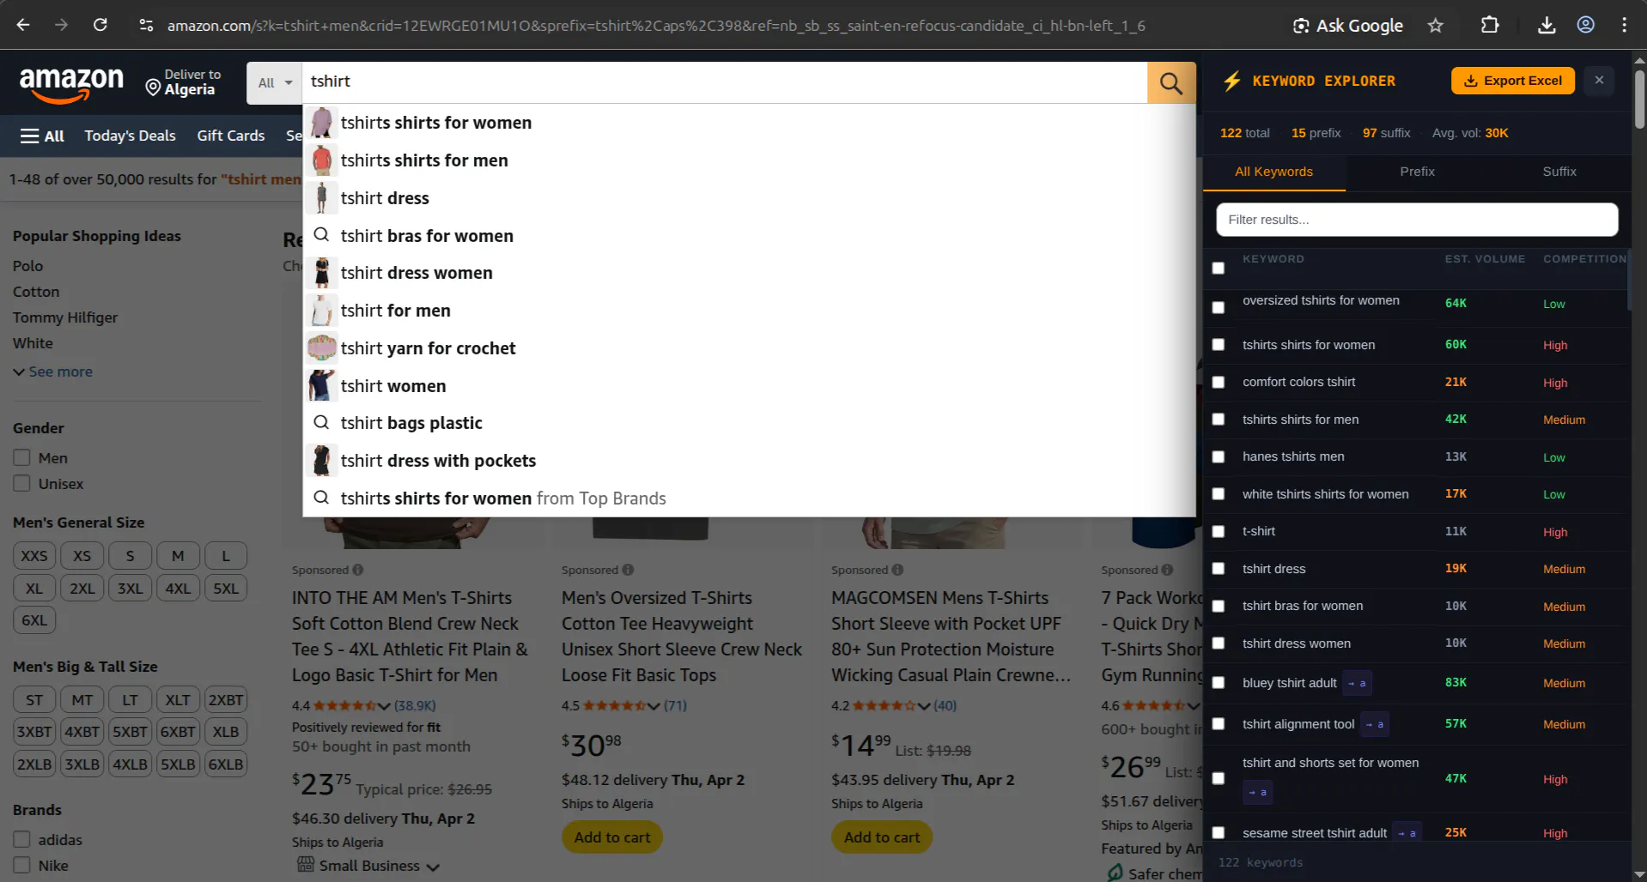Open Deliver to Algeria location selector

(x=183, y=82)
